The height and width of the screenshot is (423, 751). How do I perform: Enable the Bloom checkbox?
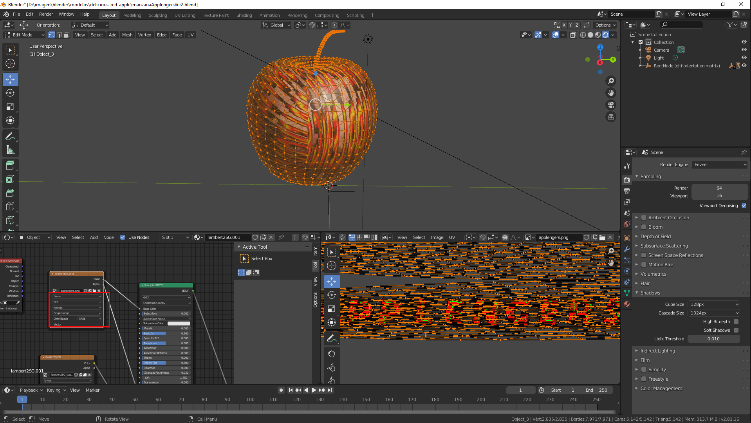pyautogui.click(x=643, y=227)
